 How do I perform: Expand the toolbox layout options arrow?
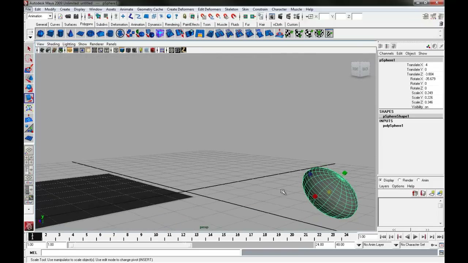tap(29, 210)
